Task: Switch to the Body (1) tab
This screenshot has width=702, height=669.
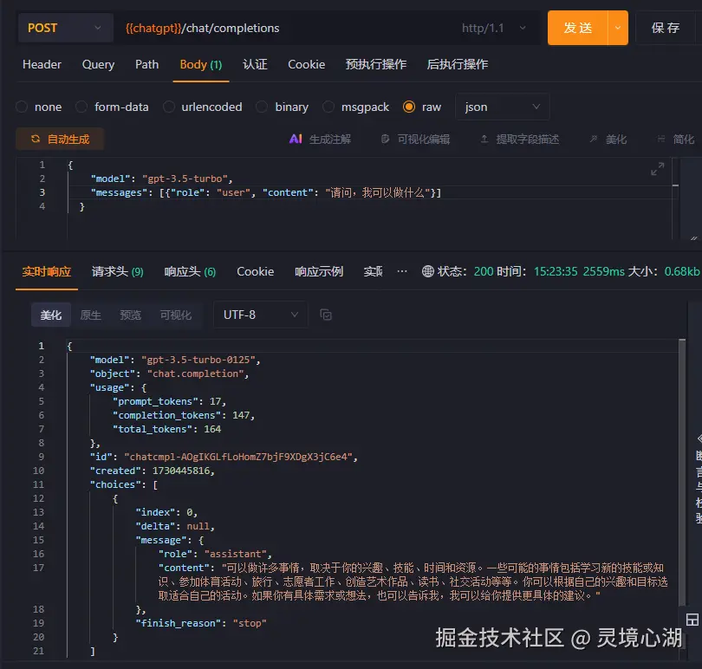Action: [201, 64]
